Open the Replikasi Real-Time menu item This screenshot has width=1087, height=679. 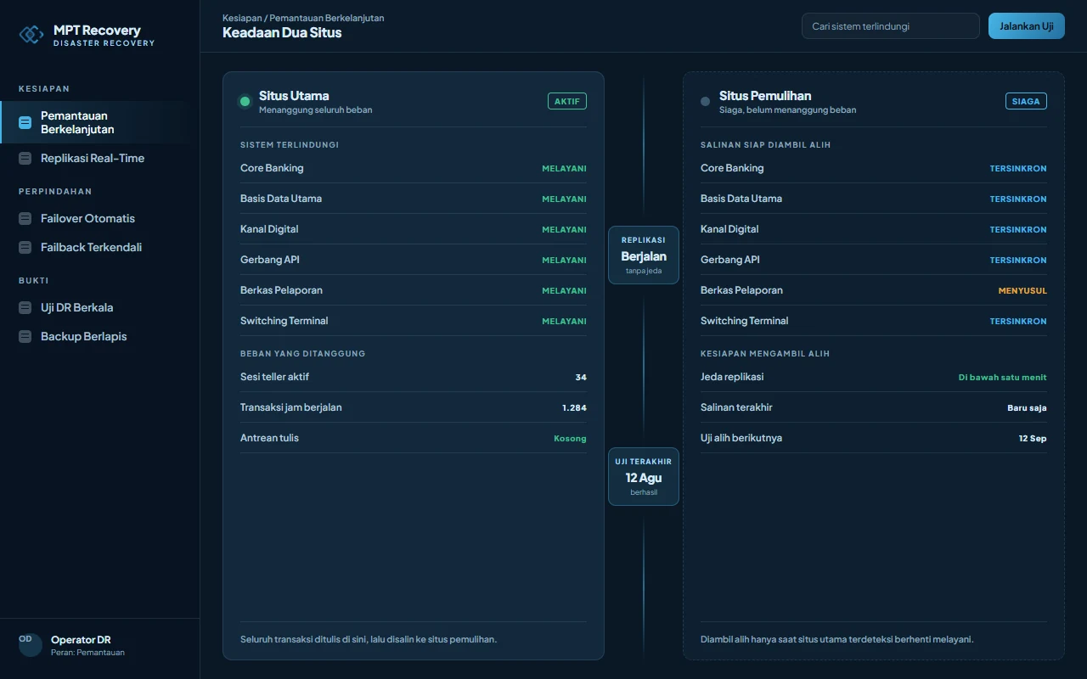coord(100,158)
